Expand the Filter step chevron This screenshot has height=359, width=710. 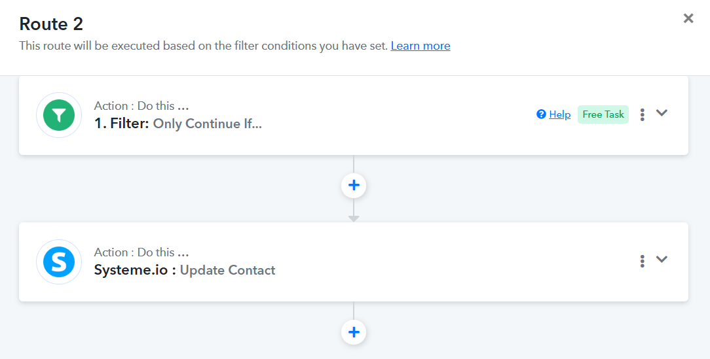pos(662,112)
